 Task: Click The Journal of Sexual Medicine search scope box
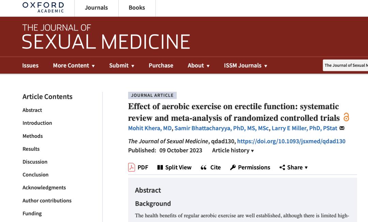click(x=345, y=66)
